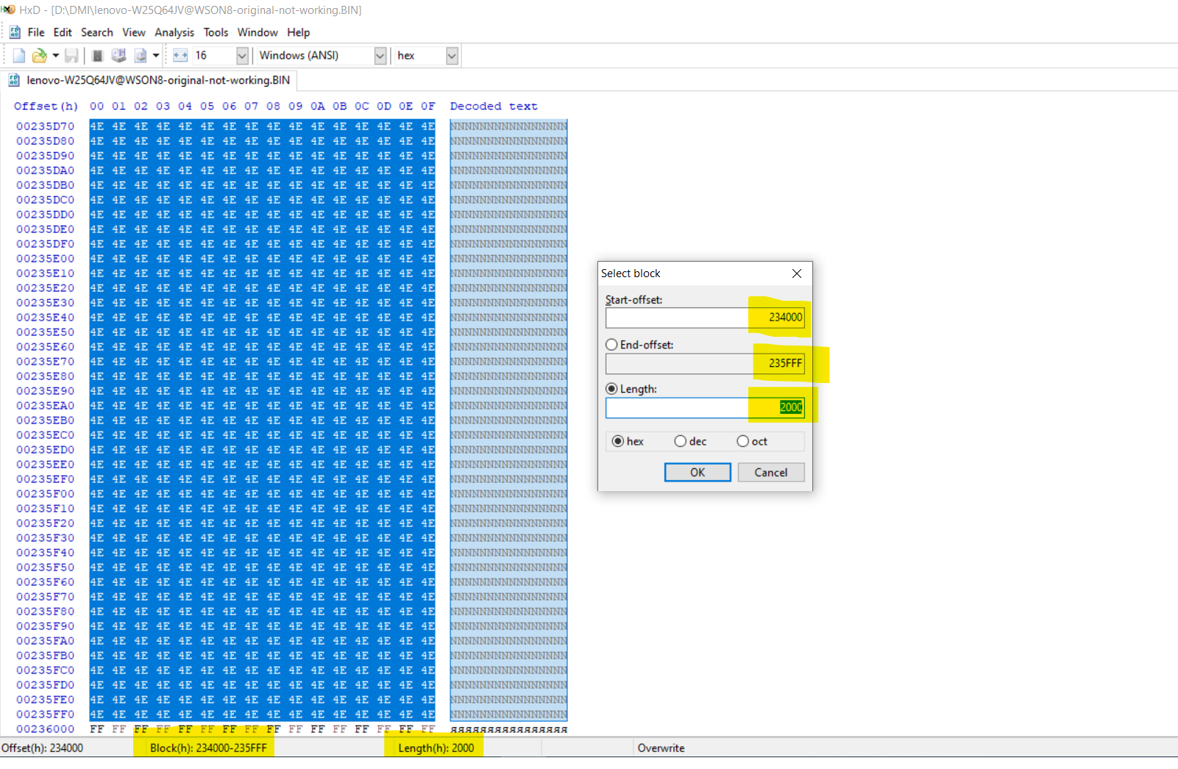This screenshot has width=1178, height=769.
Task: Click offset row label 00235DC0
Action: (x=46, y=200)
